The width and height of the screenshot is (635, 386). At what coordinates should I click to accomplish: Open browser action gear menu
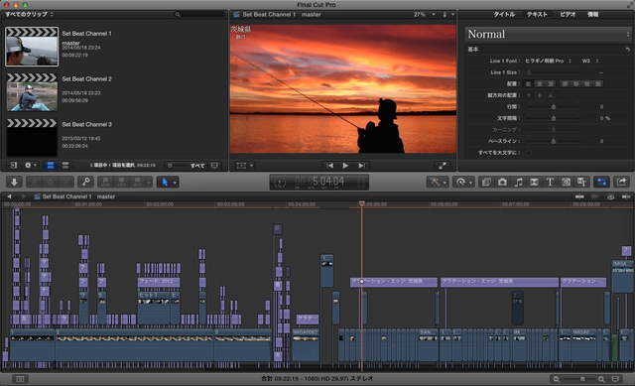coord(30,166)
